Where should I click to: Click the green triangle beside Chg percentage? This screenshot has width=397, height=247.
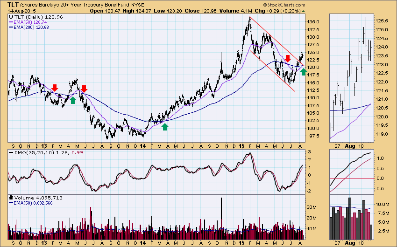tap(304, 10)
